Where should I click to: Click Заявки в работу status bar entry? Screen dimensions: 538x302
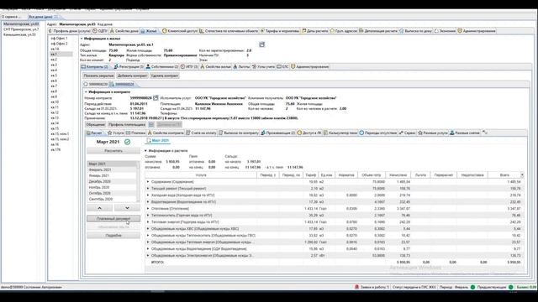pyautogui.click(x=372, y=287)
